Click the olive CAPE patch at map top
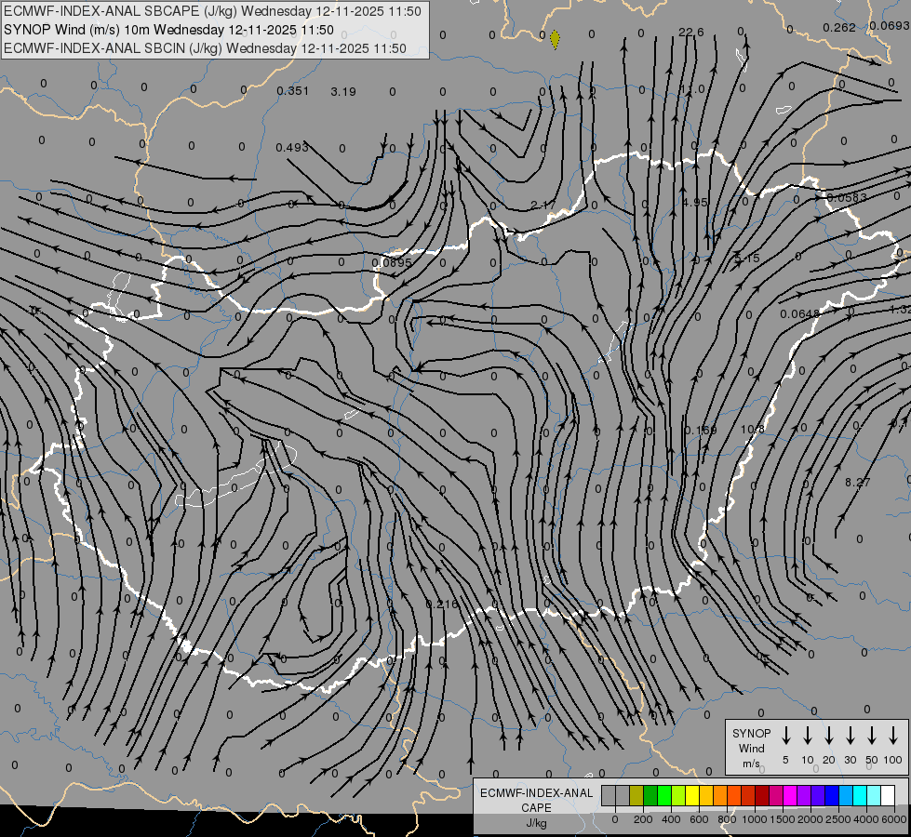The height and width of the screenshot is (837, 911). (555, 39)
